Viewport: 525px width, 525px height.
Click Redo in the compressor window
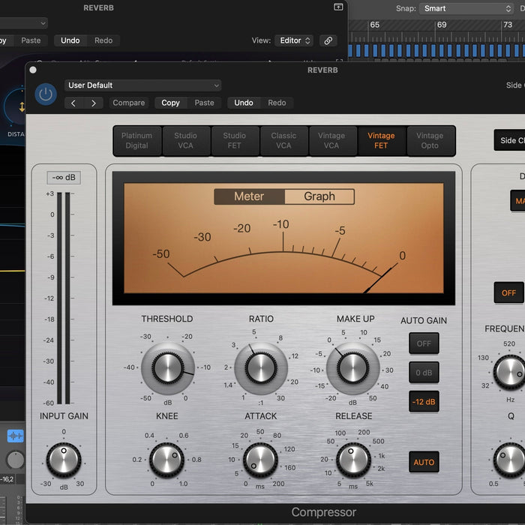[277, 103]
